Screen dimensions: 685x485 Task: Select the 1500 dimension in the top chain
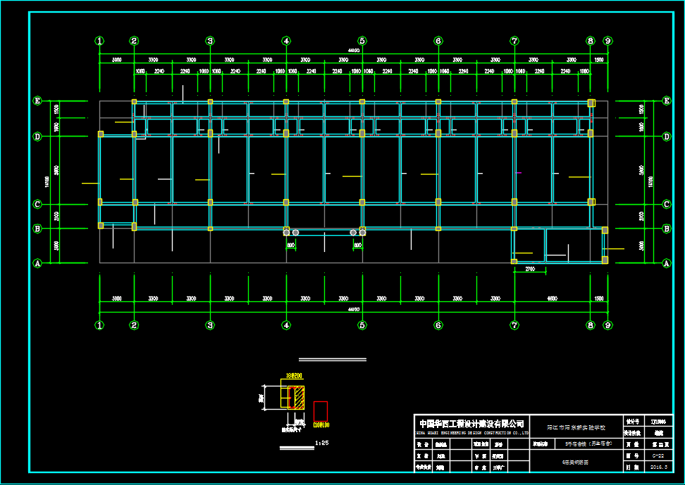click(x=599, y=60)
